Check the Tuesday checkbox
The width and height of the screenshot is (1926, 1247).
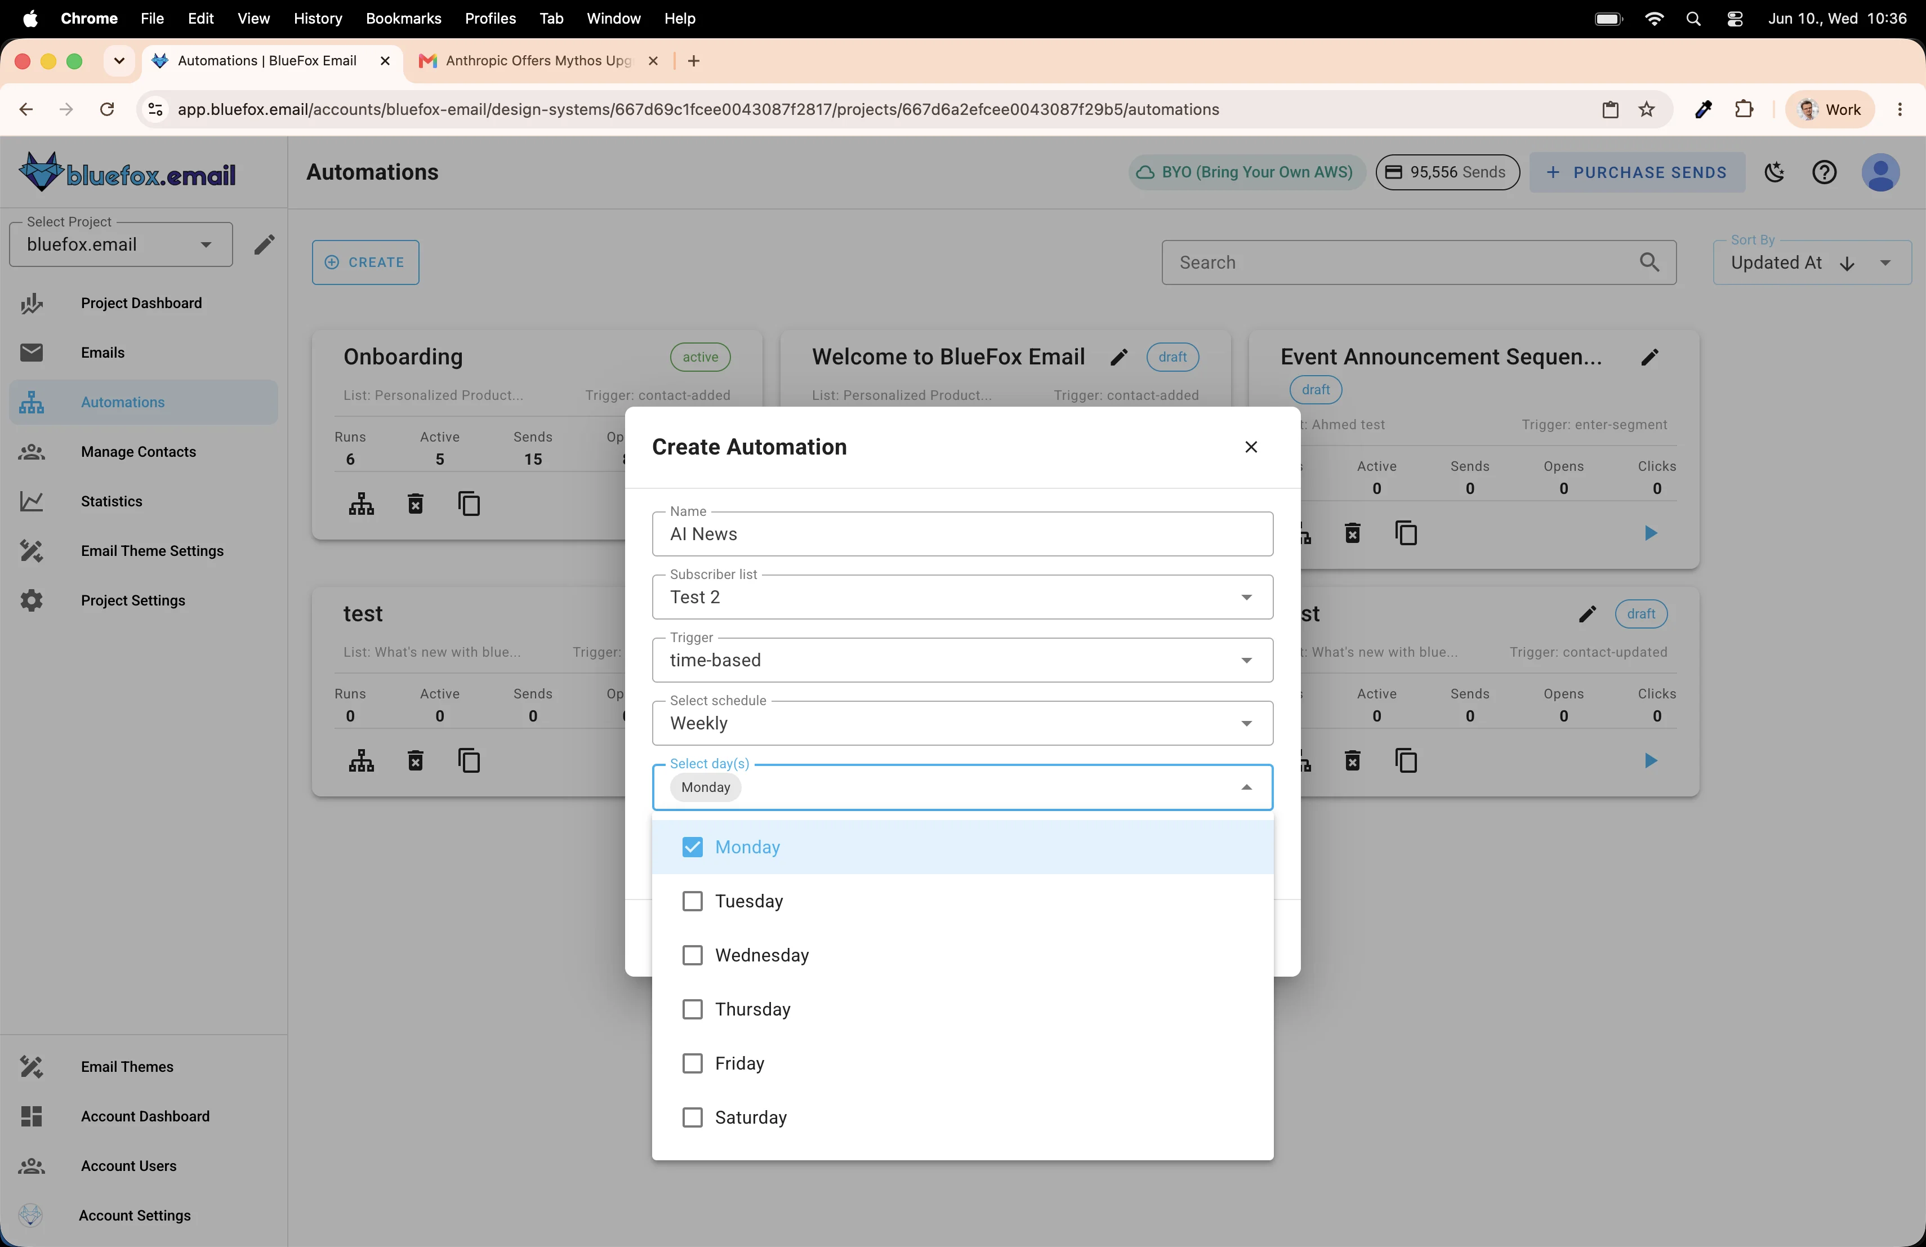click(692, 902)
